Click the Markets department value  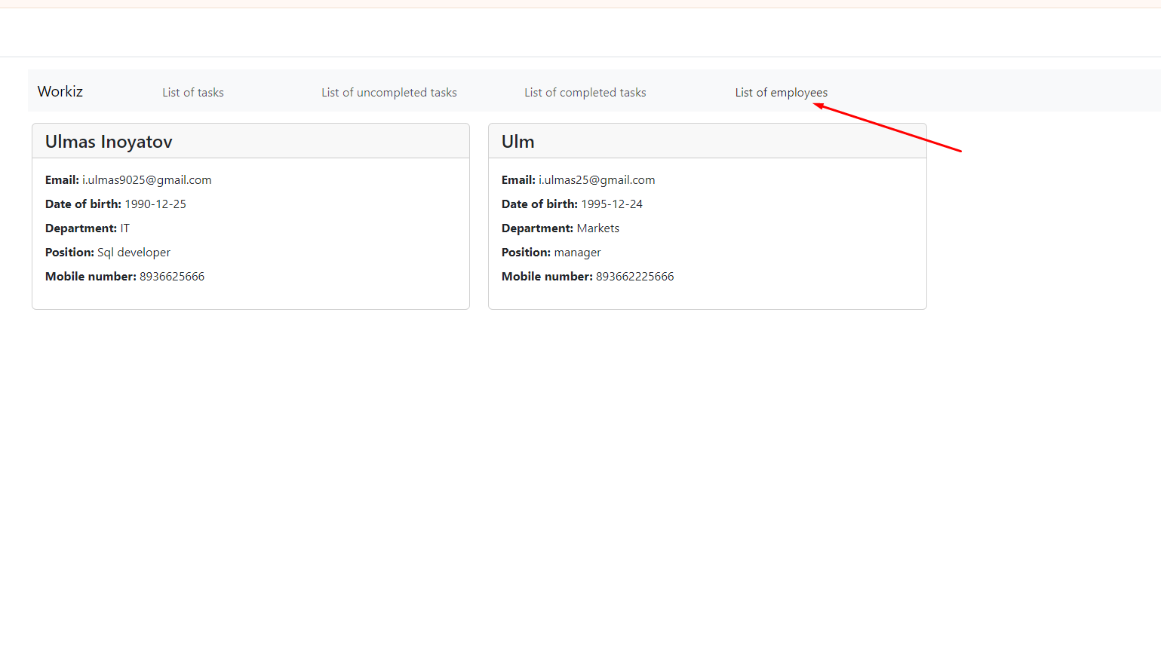coord(598,228)
